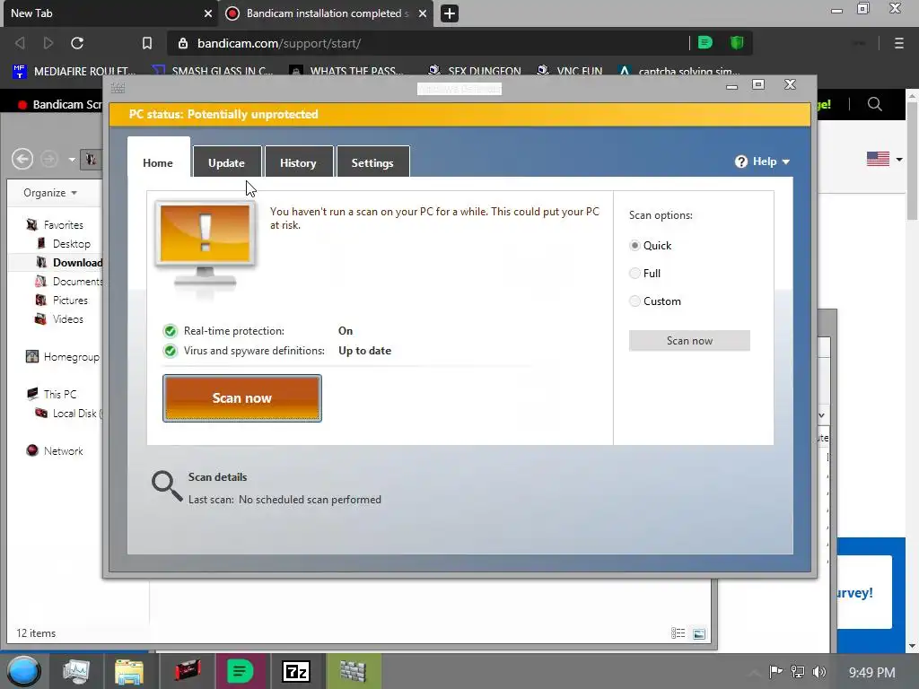Select the Home tab in Defender
The width and height of the screenshot is (919, 689).
[x=158, y=162]
